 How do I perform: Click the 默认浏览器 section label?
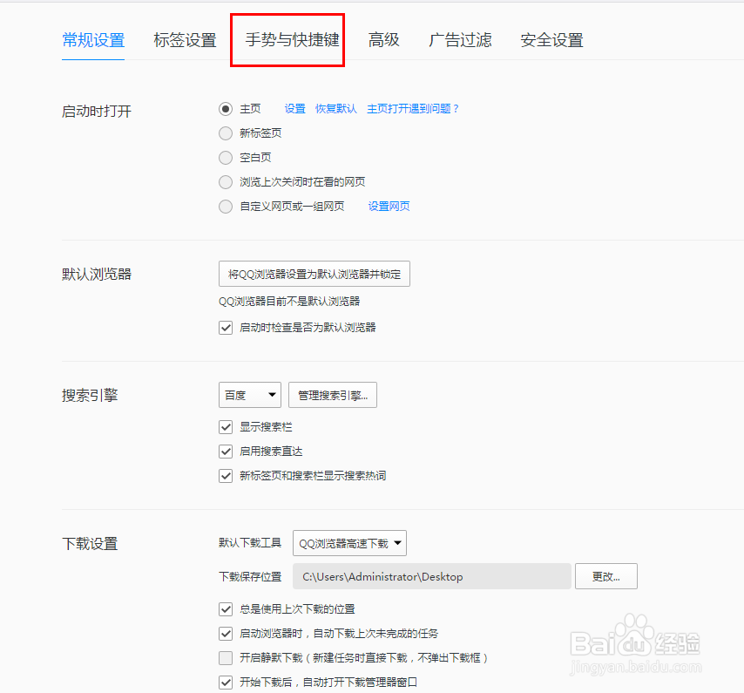click(x=97, y=275)
